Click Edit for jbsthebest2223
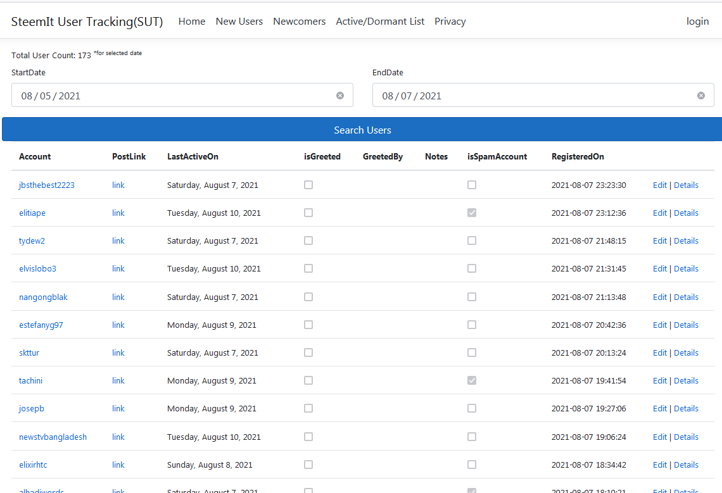Viewport: 722px width, 493px height. tap(660, 185)
